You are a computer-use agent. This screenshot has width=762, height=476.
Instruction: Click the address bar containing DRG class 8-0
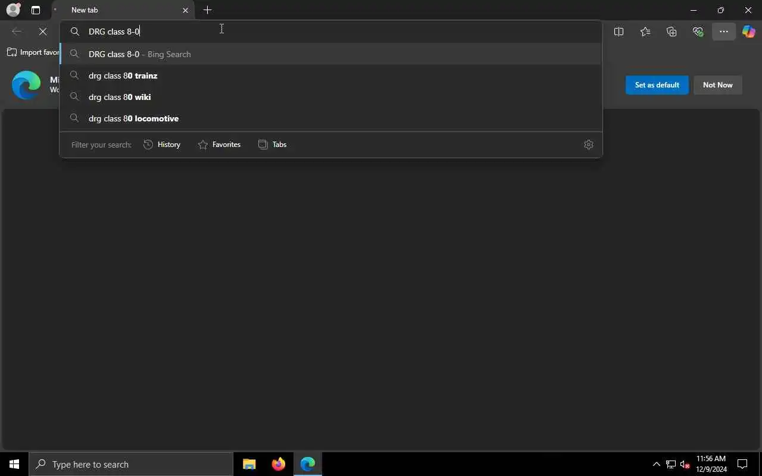point(331,32)
